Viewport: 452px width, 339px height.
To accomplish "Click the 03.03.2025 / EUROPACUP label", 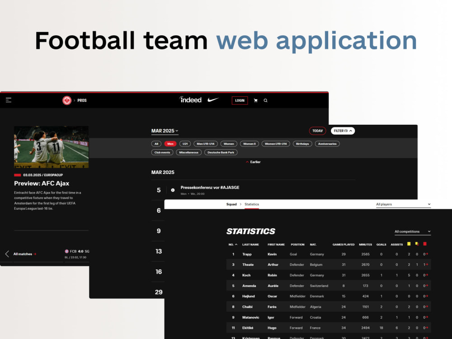I will pyautogui.click(x=43, y=175).
